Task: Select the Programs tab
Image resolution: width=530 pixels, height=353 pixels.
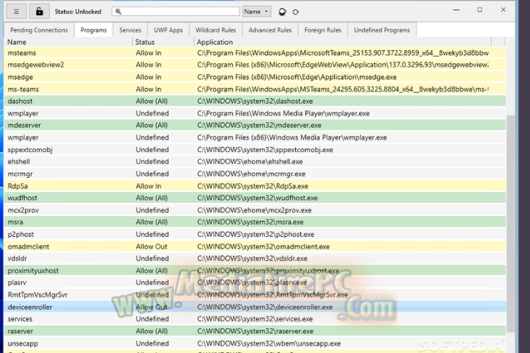Action: coord(93,30)
